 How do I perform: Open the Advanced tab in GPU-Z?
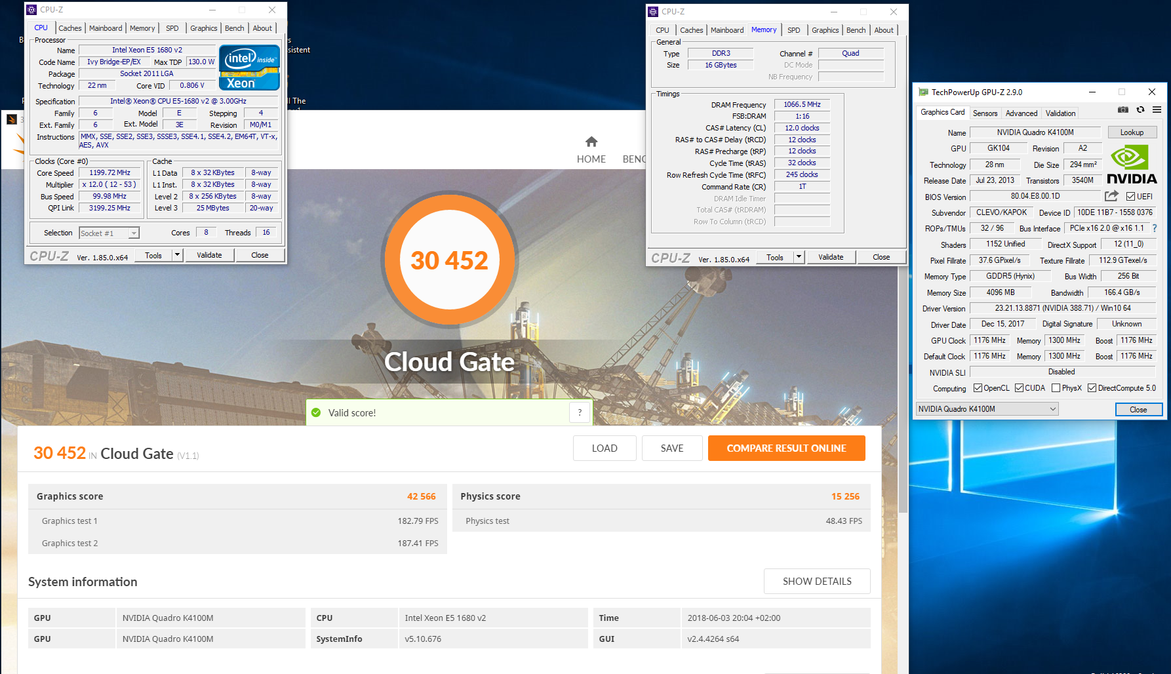click(1022, 113)
